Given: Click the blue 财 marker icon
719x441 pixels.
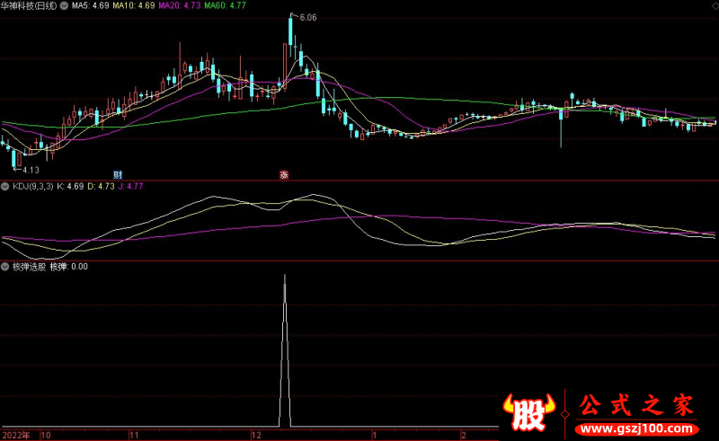Looking at the screenshot, I should pos(117,173).
